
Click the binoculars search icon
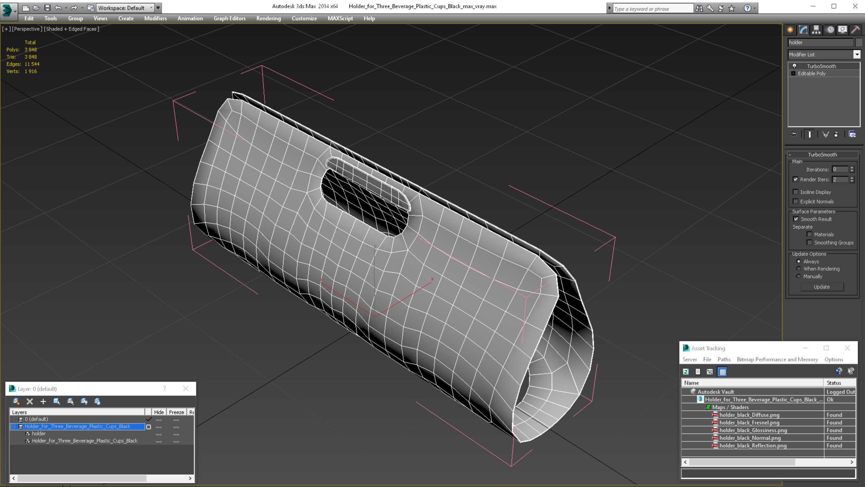(x=700, y=8)
